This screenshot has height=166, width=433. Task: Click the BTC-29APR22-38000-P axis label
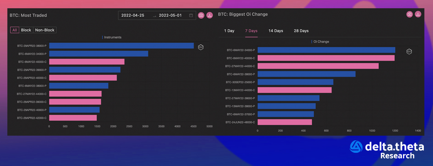click(32, 46)
